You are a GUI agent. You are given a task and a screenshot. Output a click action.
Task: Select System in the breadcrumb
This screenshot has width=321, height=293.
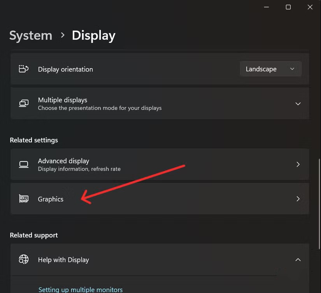click(30, 35)
